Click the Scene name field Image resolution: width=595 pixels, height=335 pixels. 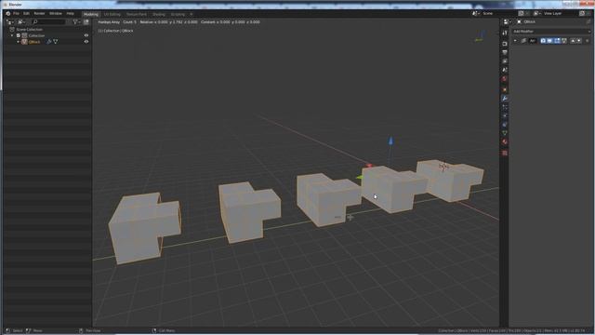(499, 13)
